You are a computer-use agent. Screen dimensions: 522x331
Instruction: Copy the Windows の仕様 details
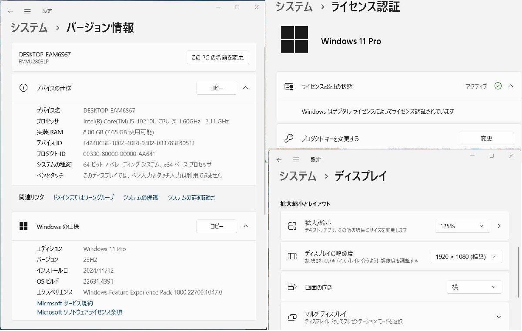coord(217,226)
